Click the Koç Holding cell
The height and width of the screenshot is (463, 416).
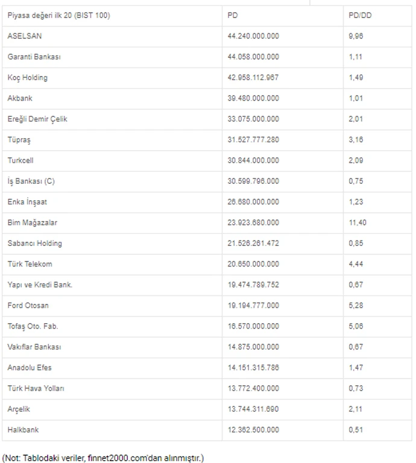click(28, 78)
